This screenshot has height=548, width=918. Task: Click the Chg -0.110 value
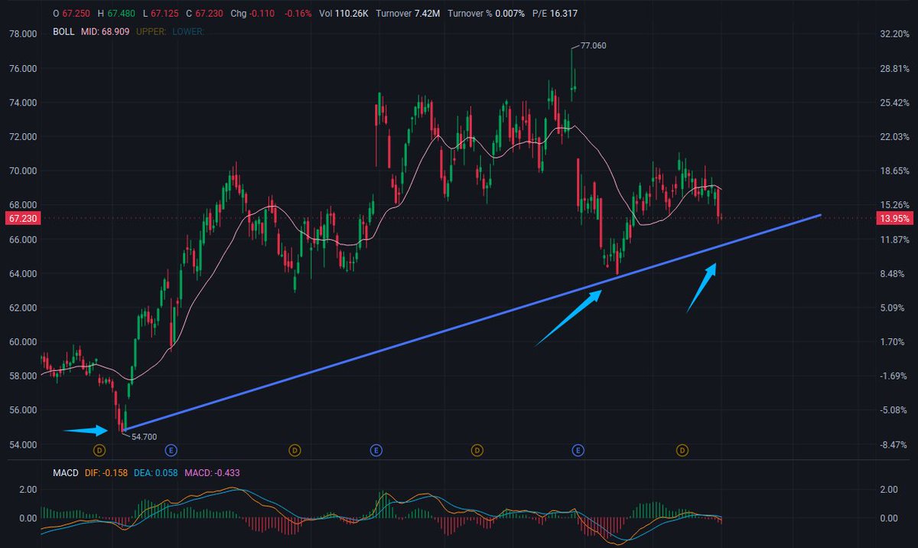[x=252, y=14]
